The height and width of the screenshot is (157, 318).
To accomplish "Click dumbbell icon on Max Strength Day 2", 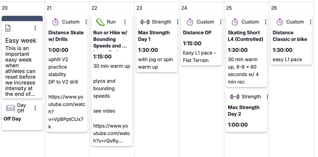I will 235,97.
